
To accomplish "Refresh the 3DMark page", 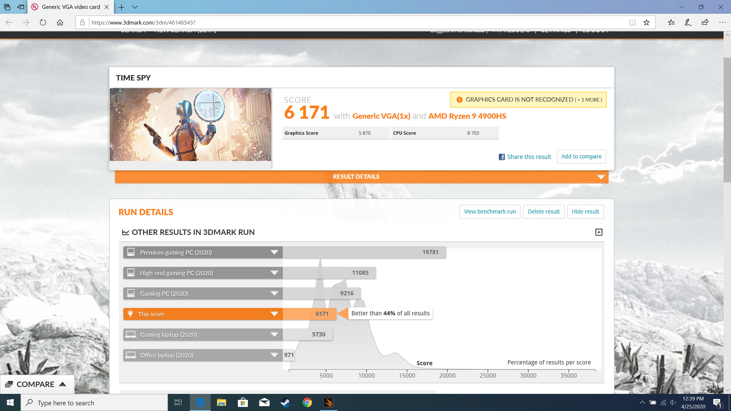I will coord(43,23).
